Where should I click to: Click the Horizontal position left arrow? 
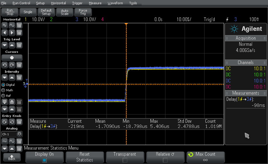pos(4,33)
